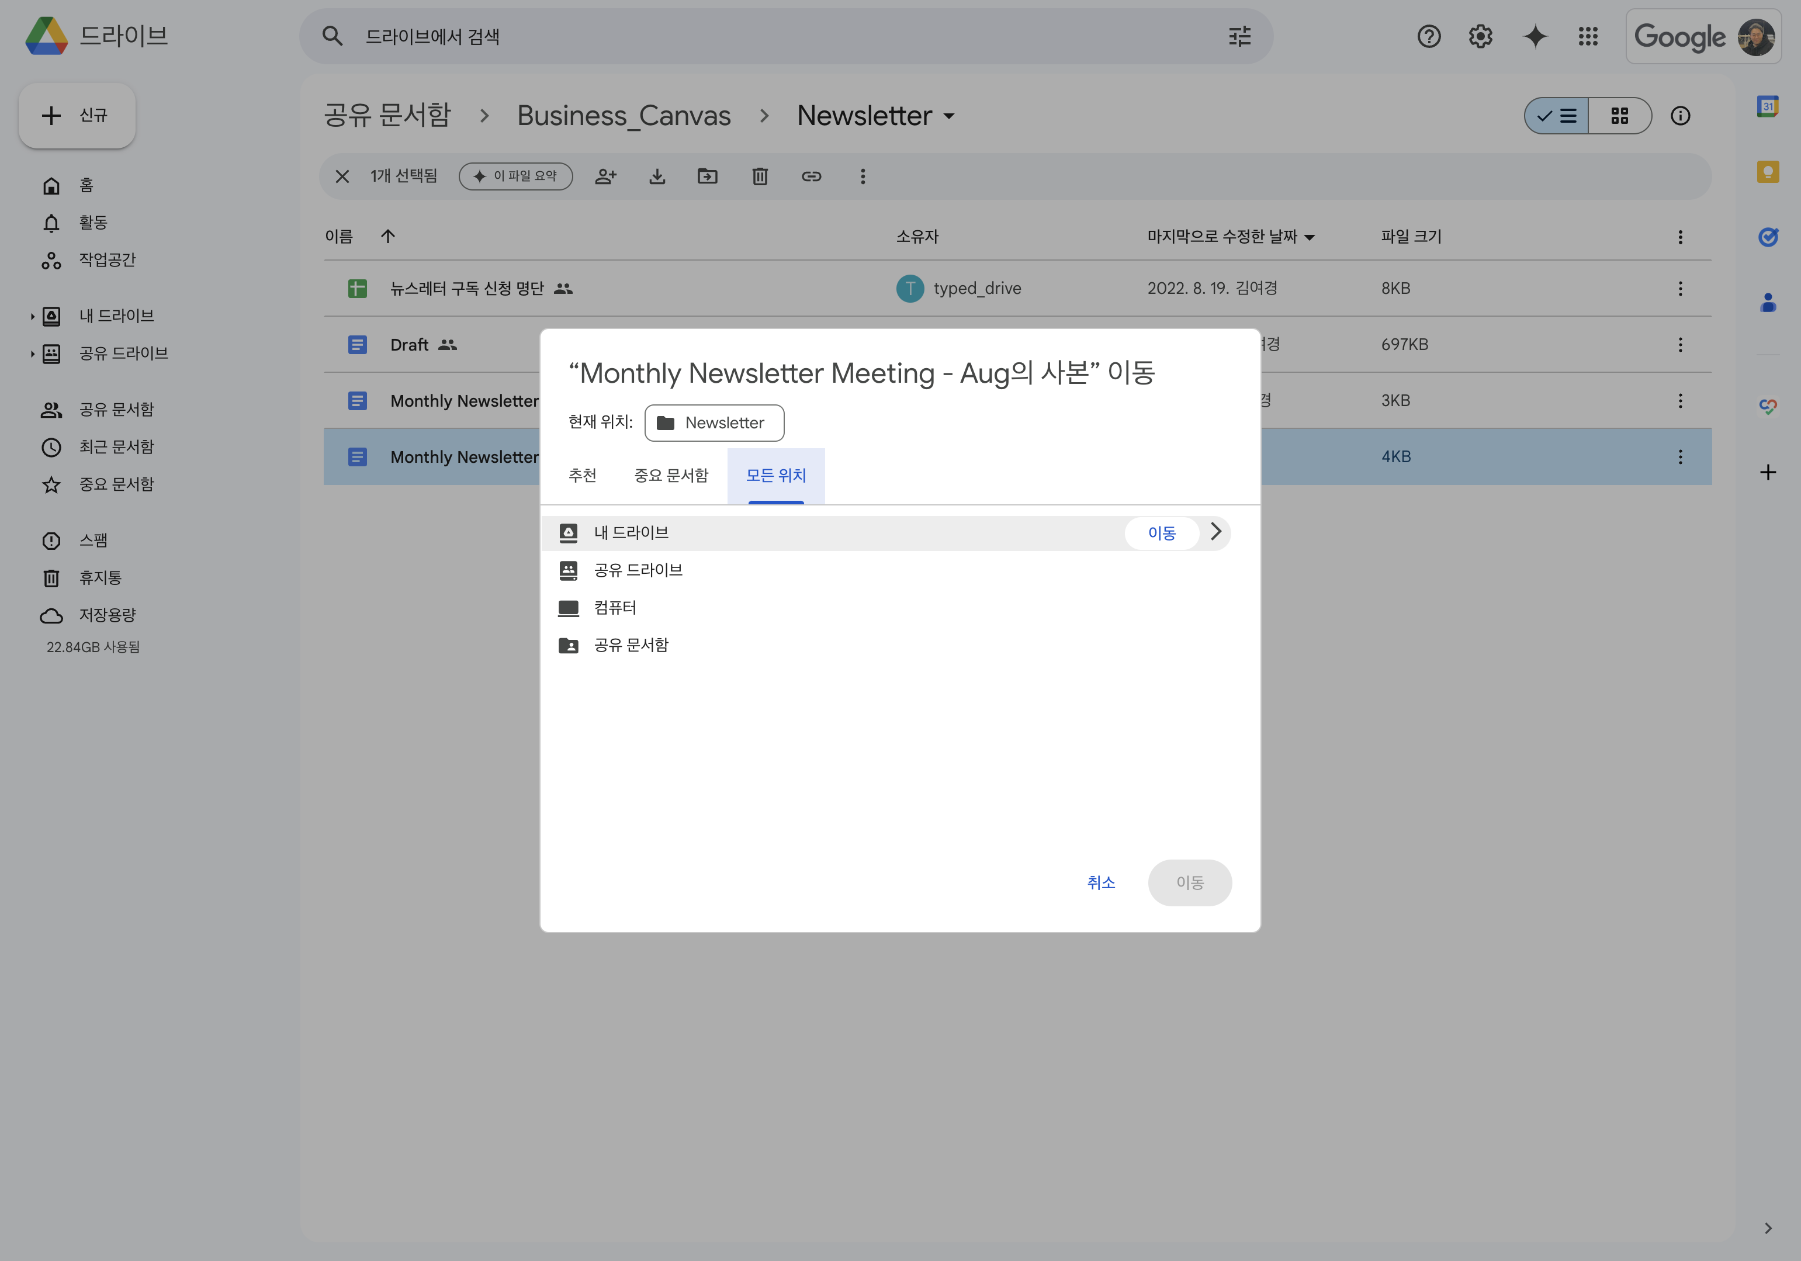Open more options for 뉴스레터 구독 신청 명단
This screenshot has height=1261, width=1801.
[x=1680, y=289]
